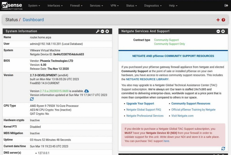Click the DNS server 127.0.0.1 entry
231x155 pixels.
click(x=44, y=153)
